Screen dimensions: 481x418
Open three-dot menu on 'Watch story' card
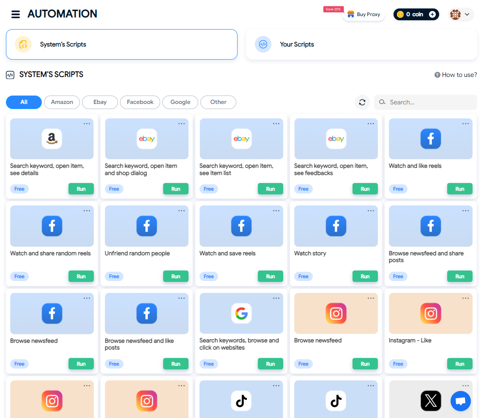click(x=371, y=210)
